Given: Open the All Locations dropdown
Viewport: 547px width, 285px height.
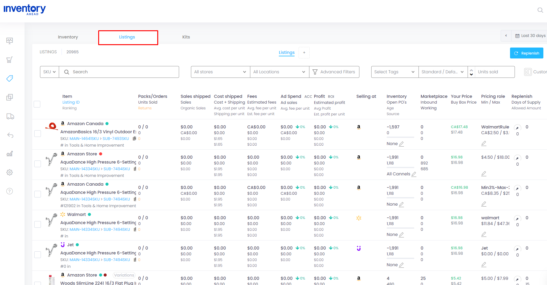Looking at the screenshot, I should click(x=279, y=72).
